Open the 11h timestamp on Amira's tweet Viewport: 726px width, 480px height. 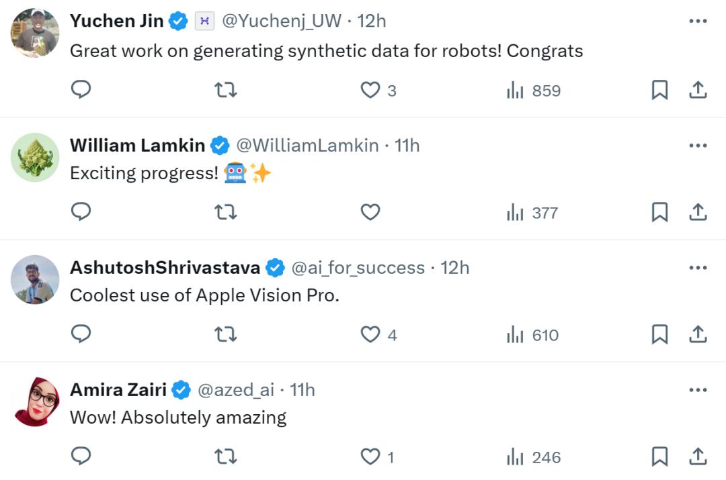pyautogui.click(x=302, y=389)
